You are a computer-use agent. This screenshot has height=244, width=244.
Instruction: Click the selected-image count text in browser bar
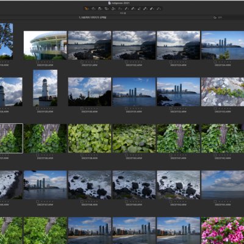93,18
